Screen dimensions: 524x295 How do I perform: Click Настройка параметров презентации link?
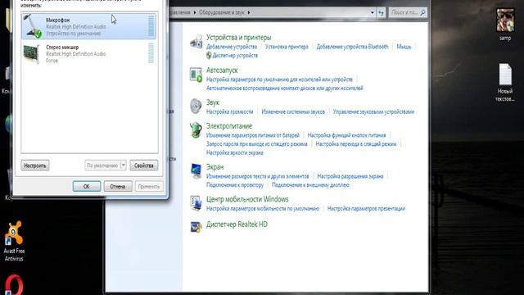366,208
